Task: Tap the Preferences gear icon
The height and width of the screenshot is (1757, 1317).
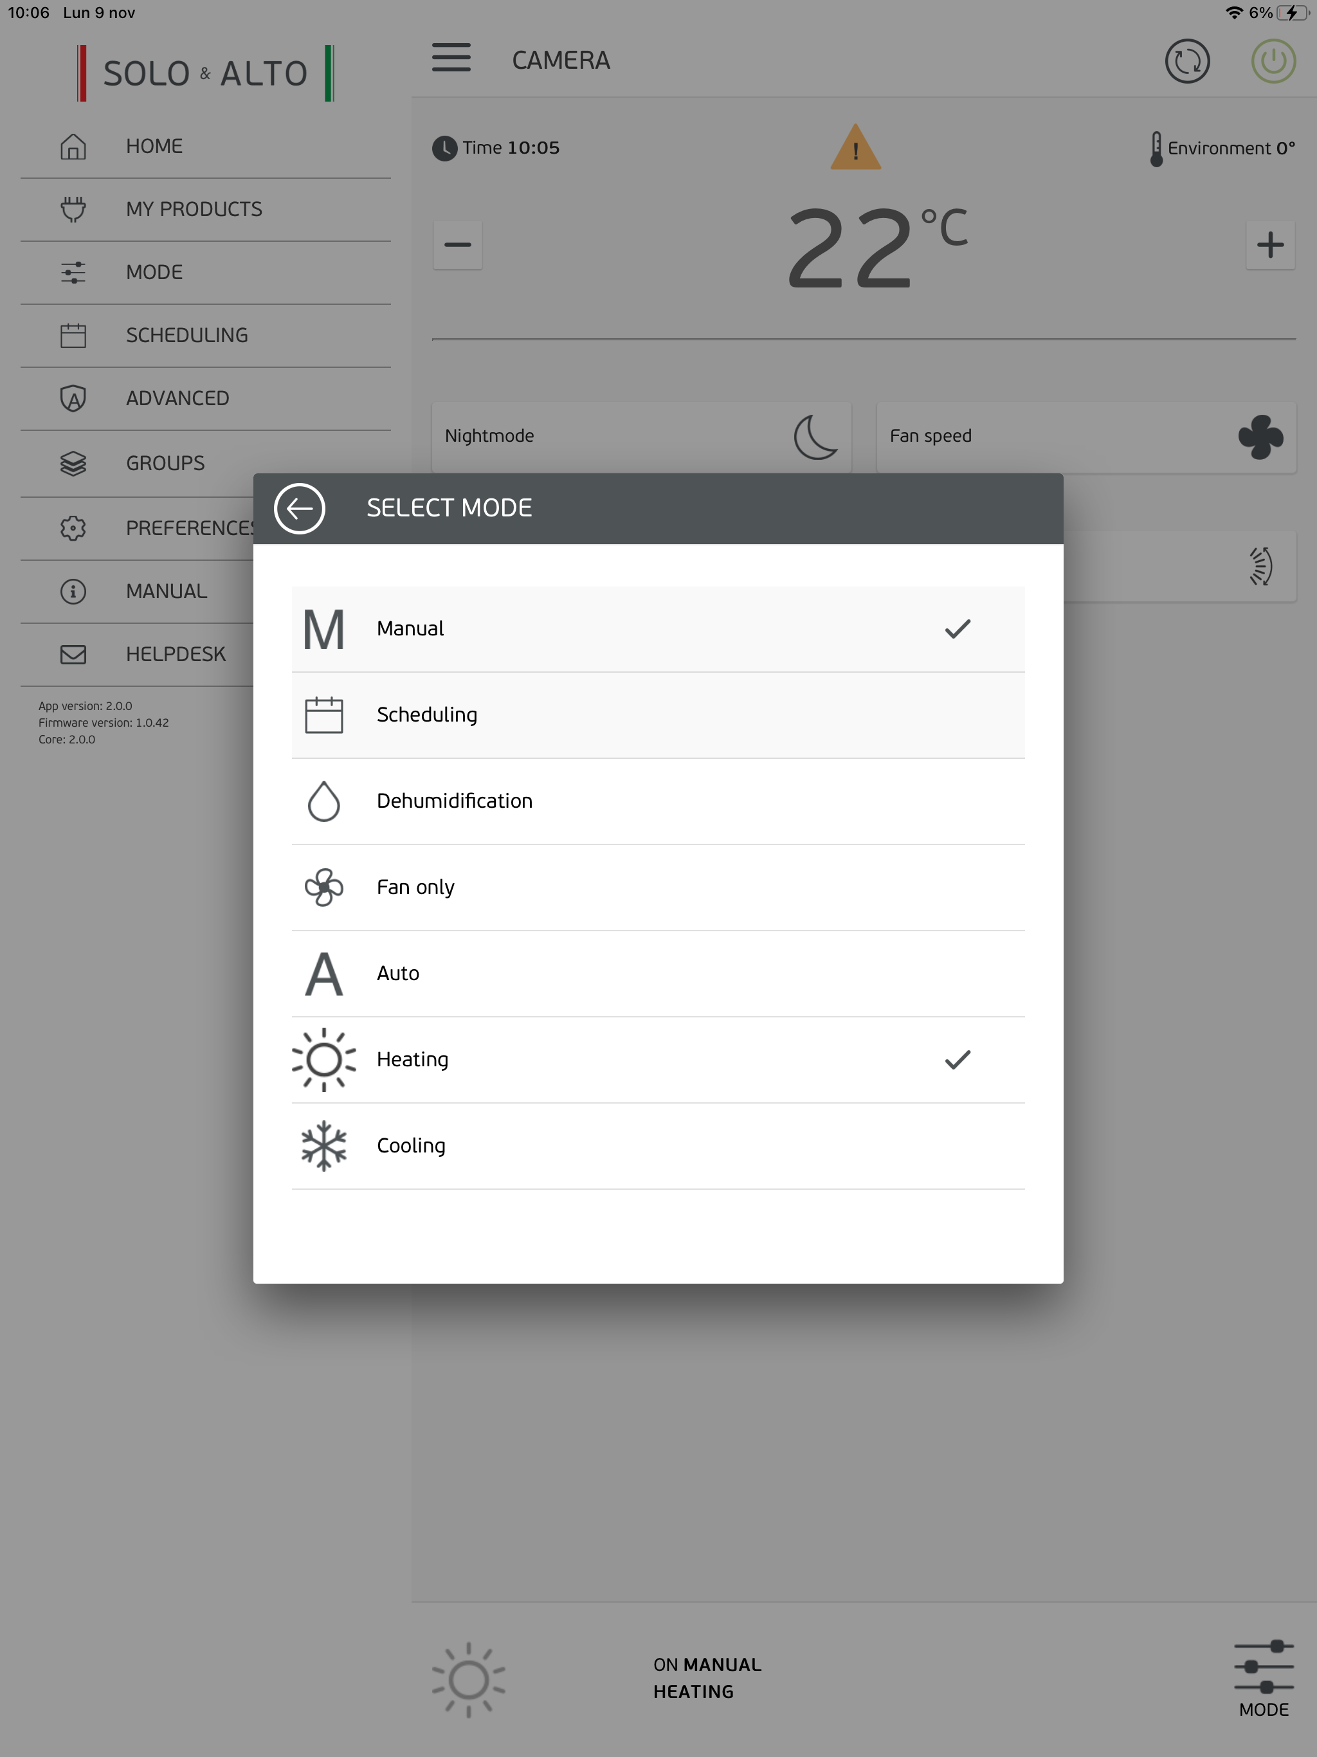Action: (73, 528)
